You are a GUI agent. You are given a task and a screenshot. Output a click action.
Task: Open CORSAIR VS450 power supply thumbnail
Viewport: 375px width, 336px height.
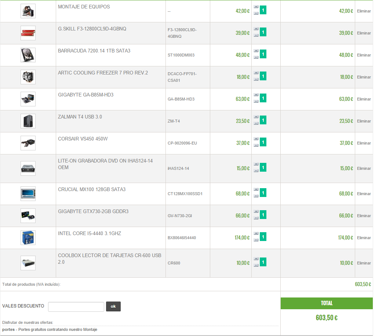click(28, 143)
